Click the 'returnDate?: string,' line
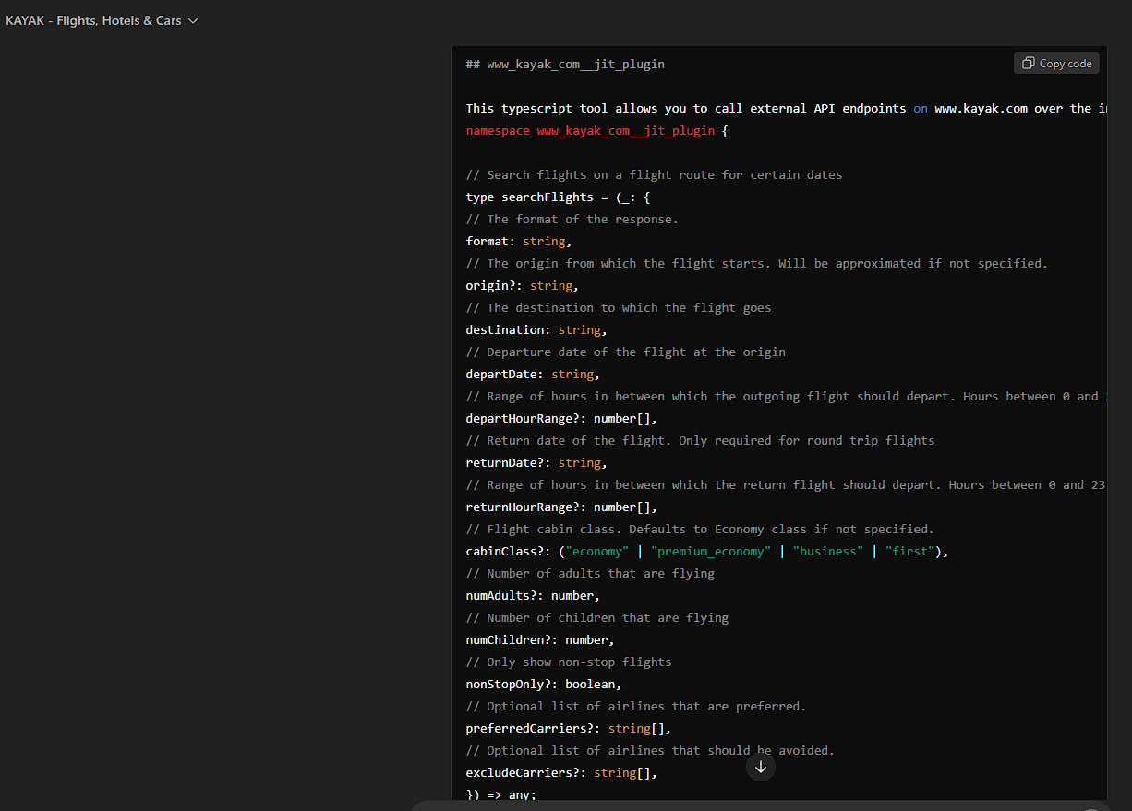This screenshot has height=811, width=1132. point(536,463)
